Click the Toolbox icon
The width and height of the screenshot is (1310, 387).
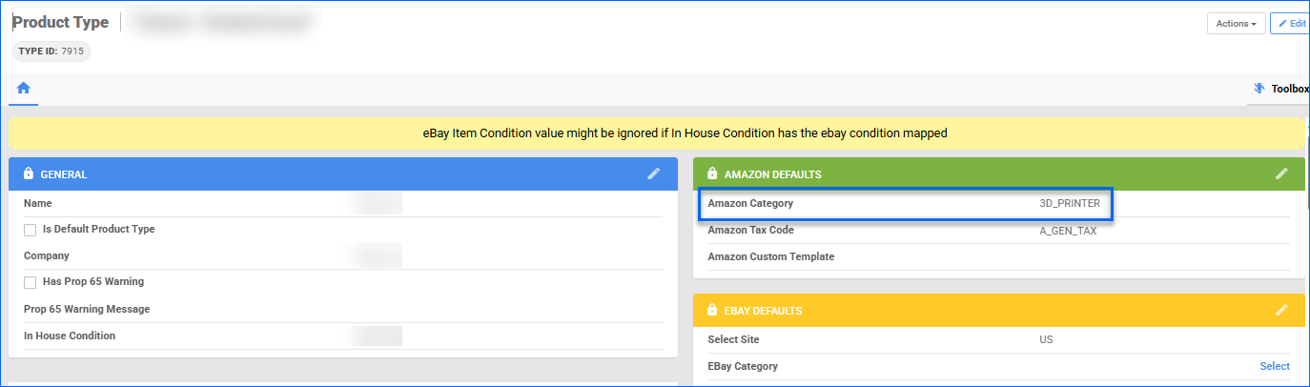pyautogui.click(x=1259, y=89)
